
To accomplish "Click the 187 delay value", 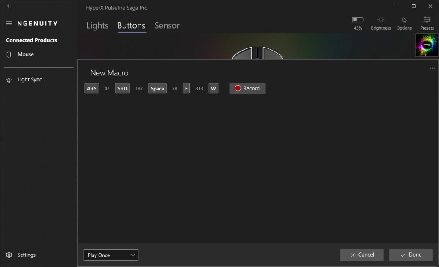I will coord(139,88).
